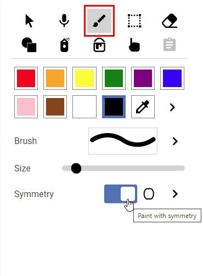This screenshot has width=203, height=276.
Task: Select the spray can tool
Action: pyautogui.click(x=65, y=45)
